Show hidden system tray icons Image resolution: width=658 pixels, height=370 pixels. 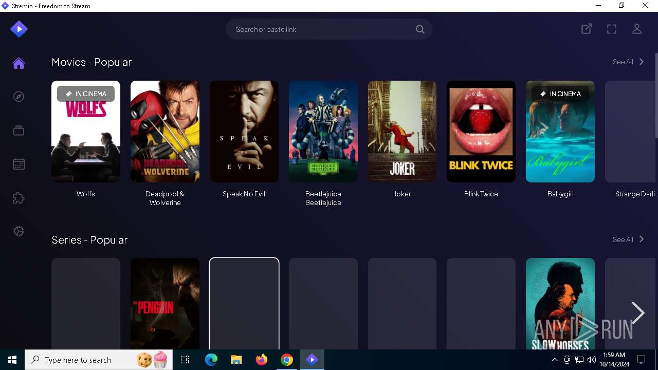tap(555, 360)
